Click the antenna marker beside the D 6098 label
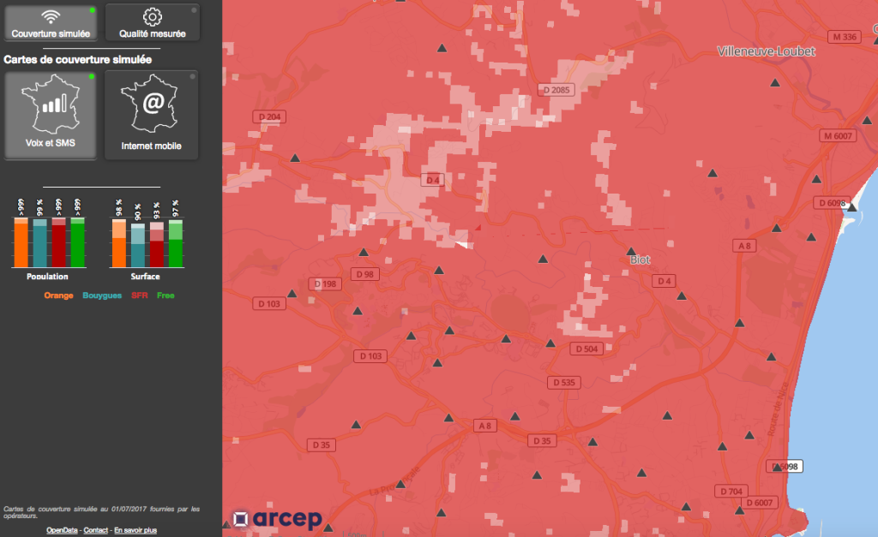The image size is (878, 537). click(851, 207)
